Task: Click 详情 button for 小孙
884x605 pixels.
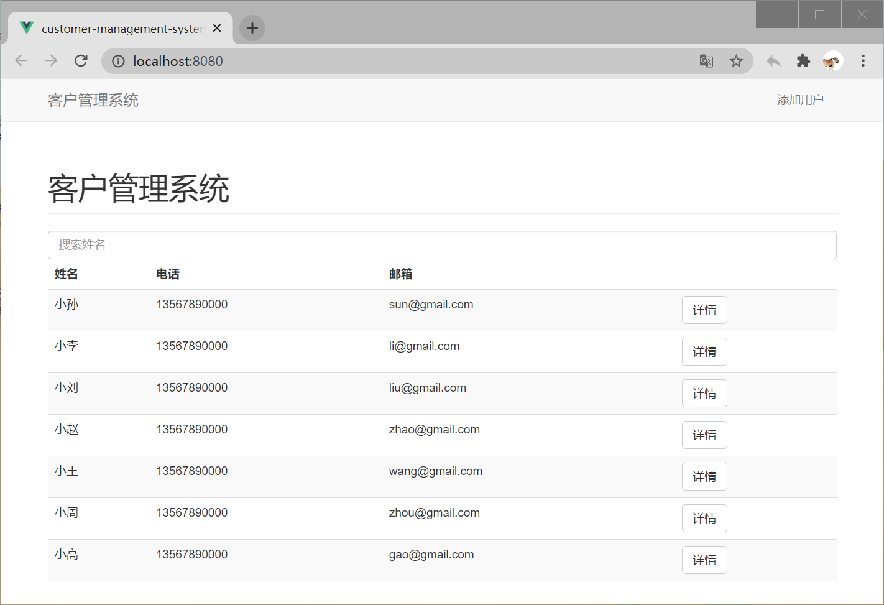Action: coord(704,310)
